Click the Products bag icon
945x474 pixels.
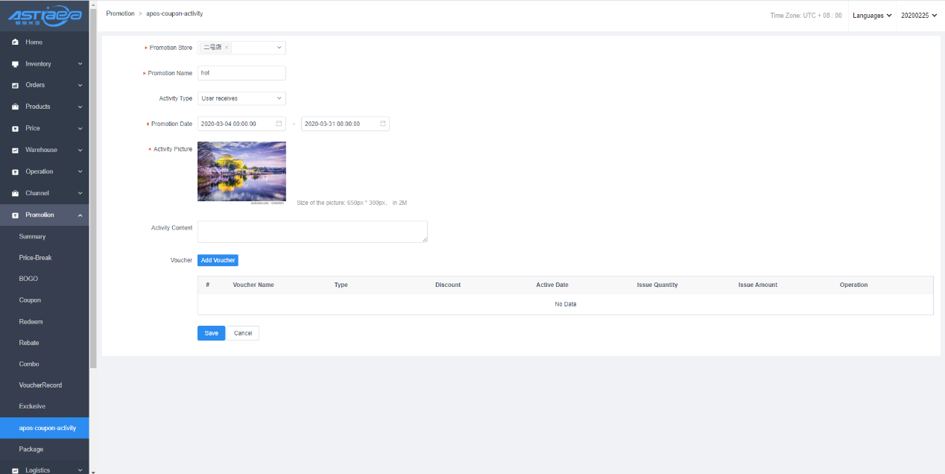tap(15, 107)
